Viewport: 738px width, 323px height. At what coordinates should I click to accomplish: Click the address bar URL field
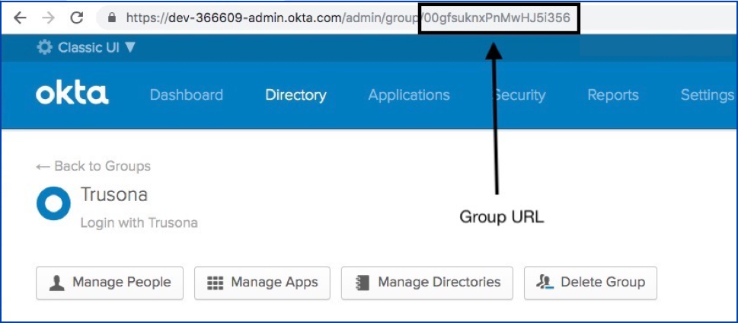417,18
